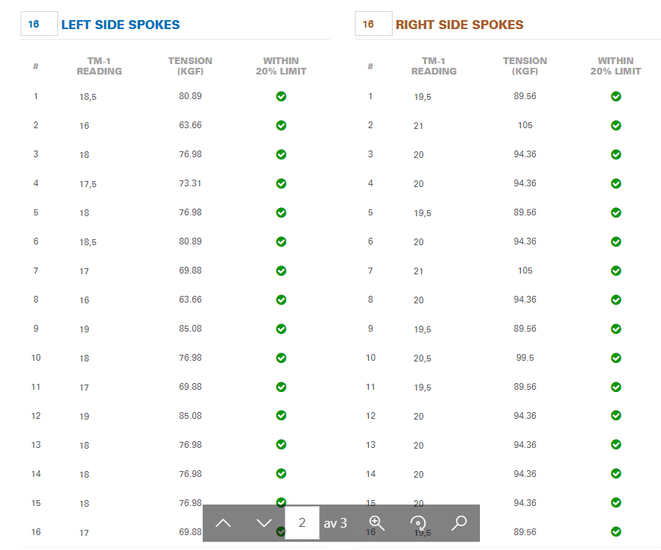Click green check for left spoke 1
The width and height of the screenshot is (661, 550).
281,97
